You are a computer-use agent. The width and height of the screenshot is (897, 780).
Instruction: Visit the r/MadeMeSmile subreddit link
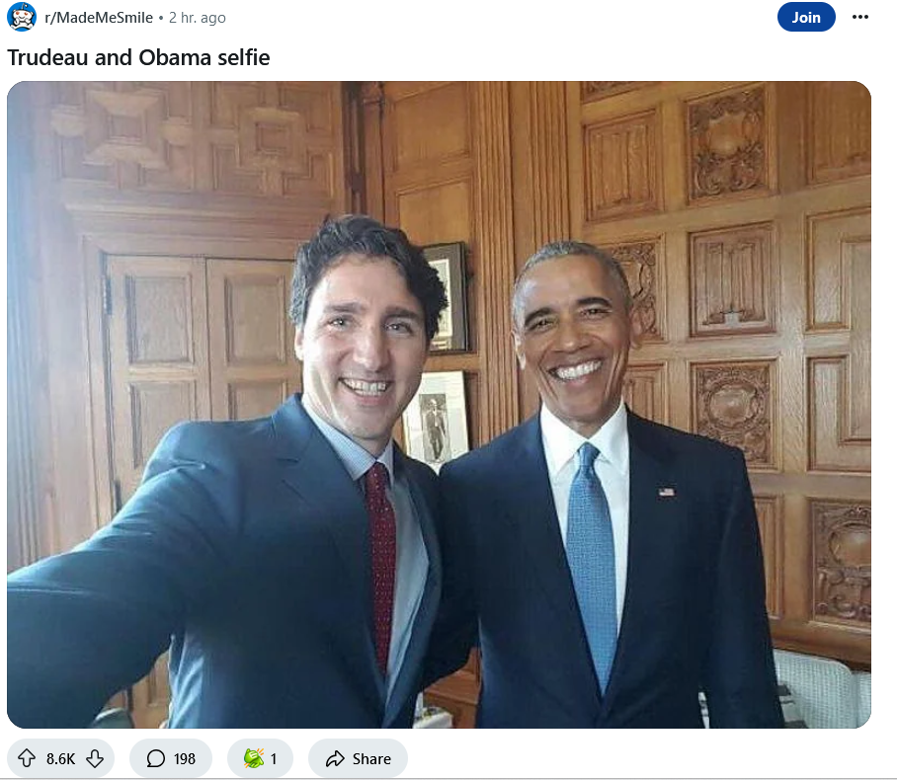pyautogui.click(x=99, y=18)
